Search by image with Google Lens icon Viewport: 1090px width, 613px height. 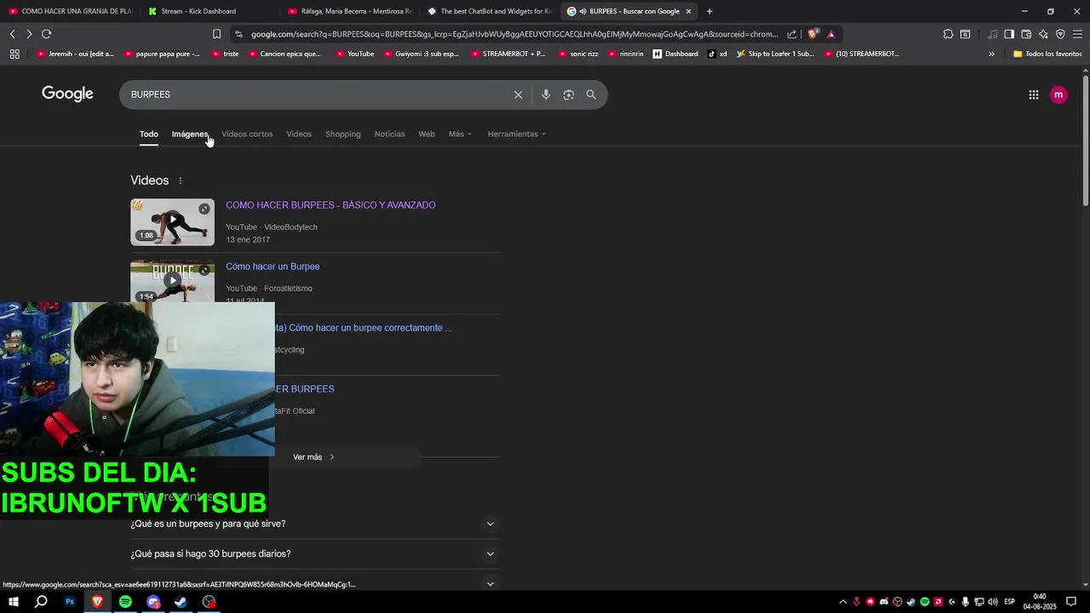[x=569, y=95]
